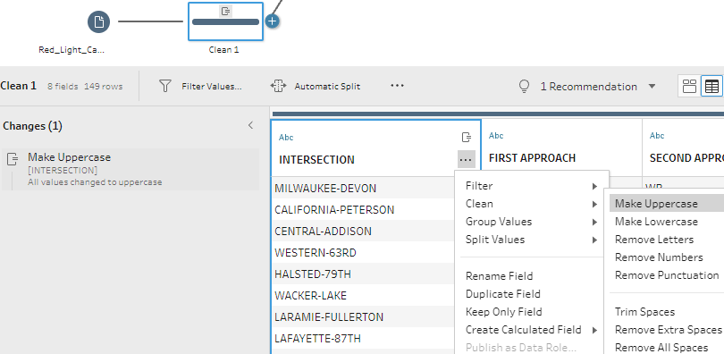Select CENTRAL-ADDISON cell
This screenshot has height=354, width=724.
coord(363,232)
